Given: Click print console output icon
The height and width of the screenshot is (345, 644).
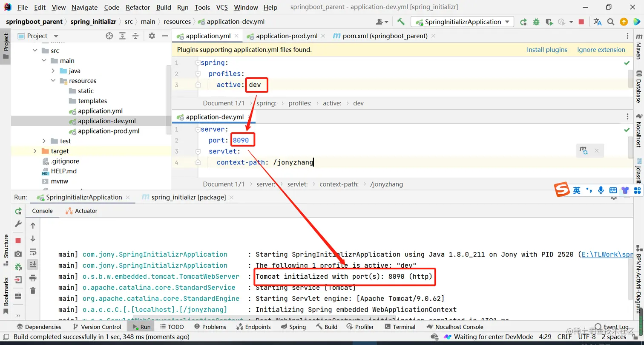Looking at the screenshot, I should [33, 278].
